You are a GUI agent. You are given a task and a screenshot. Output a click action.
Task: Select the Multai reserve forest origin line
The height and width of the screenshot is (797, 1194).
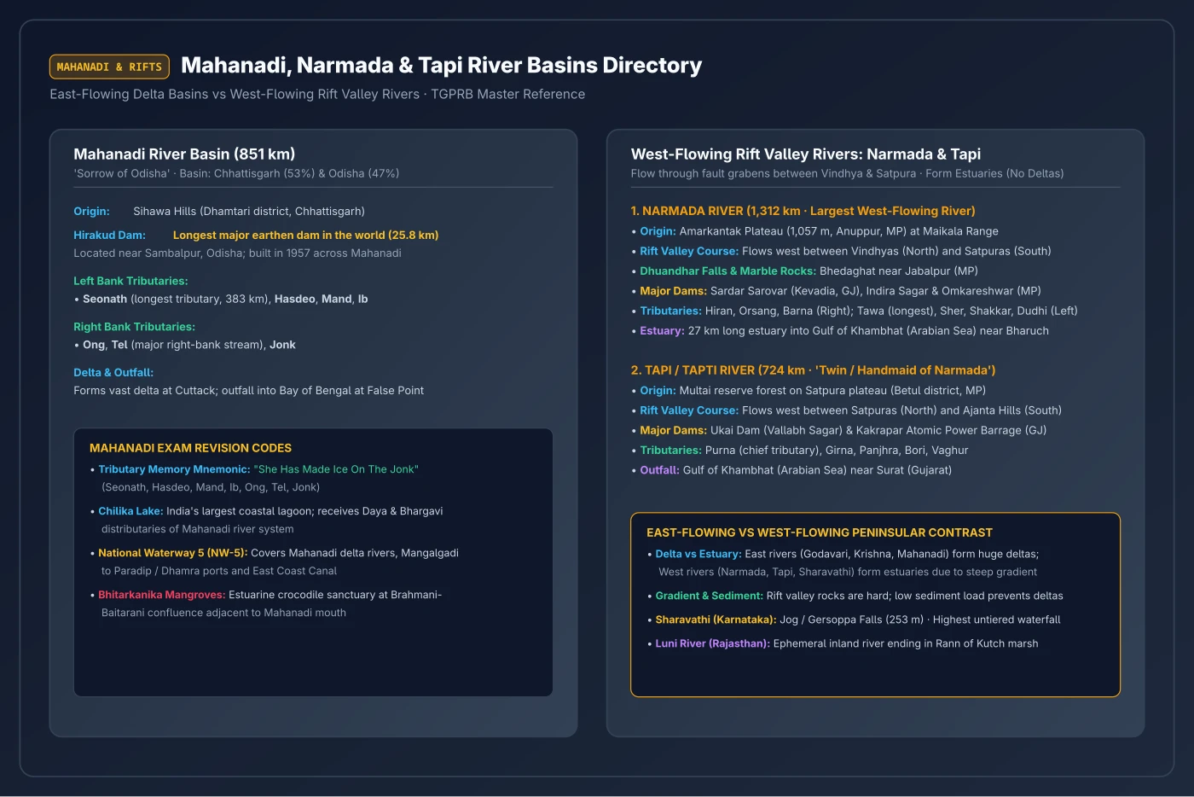pos(809,390)
